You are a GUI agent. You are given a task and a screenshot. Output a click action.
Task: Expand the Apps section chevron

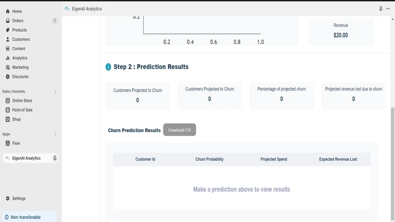[55, 134]
